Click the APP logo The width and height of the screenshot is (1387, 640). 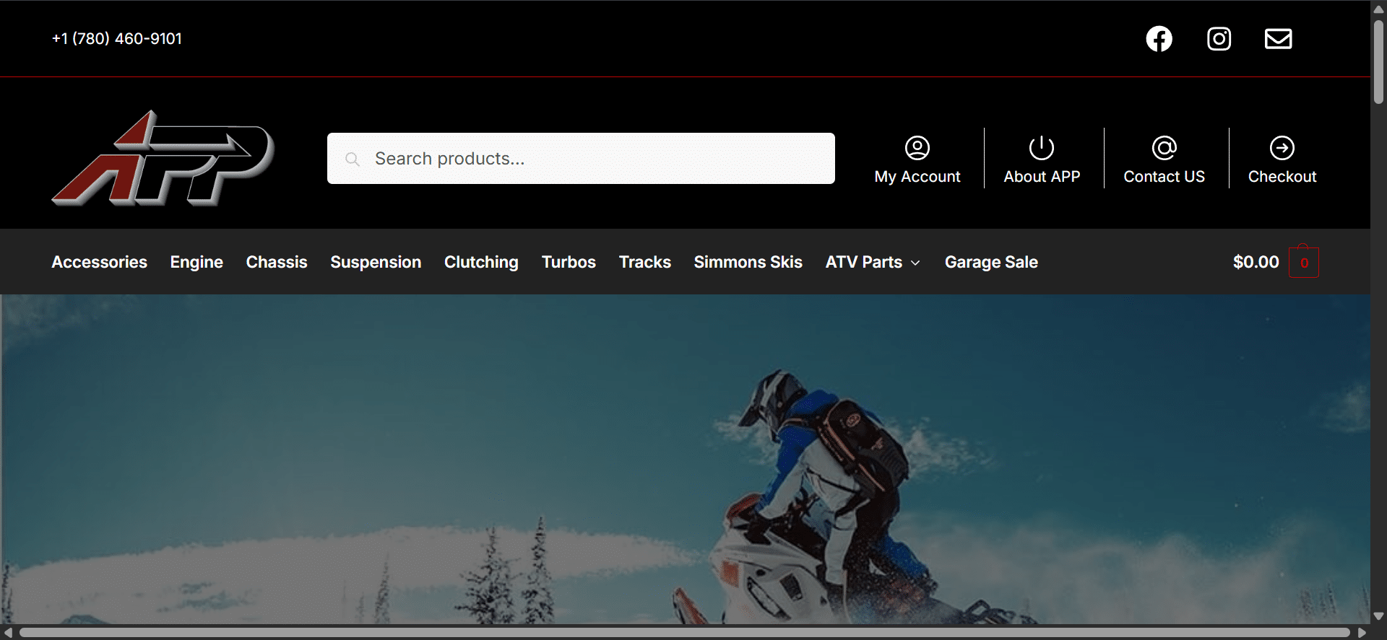click(x=163, y=158)
